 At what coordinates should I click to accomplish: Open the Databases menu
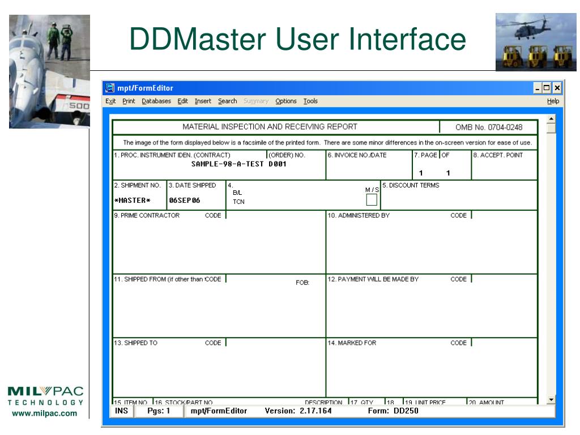pos(156,101)
